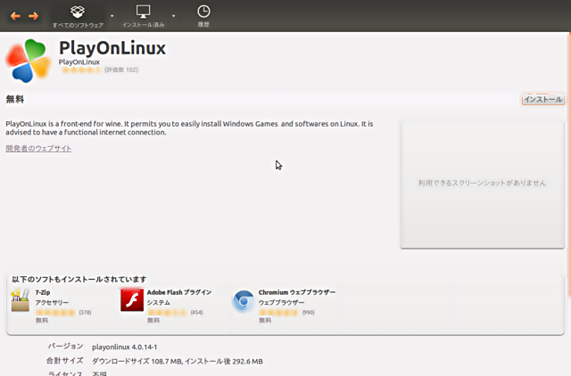Open すべてのソフトウェア view
The height and width of the screenshot is (376, 571).
tap(78, 16)
